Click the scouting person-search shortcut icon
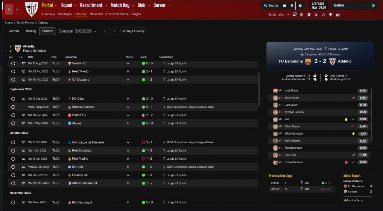383x211 pixels. pos(316,15)
